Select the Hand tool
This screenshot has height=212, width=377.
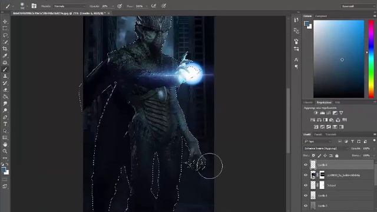[x=5, y=144]
